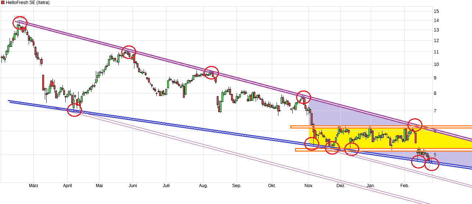Click the 9 price axis label

pyautogui.click(x=435, y=78)
